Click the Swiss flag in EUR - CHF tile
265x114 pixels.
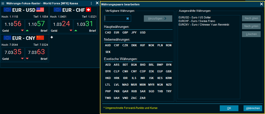point(89,10)
